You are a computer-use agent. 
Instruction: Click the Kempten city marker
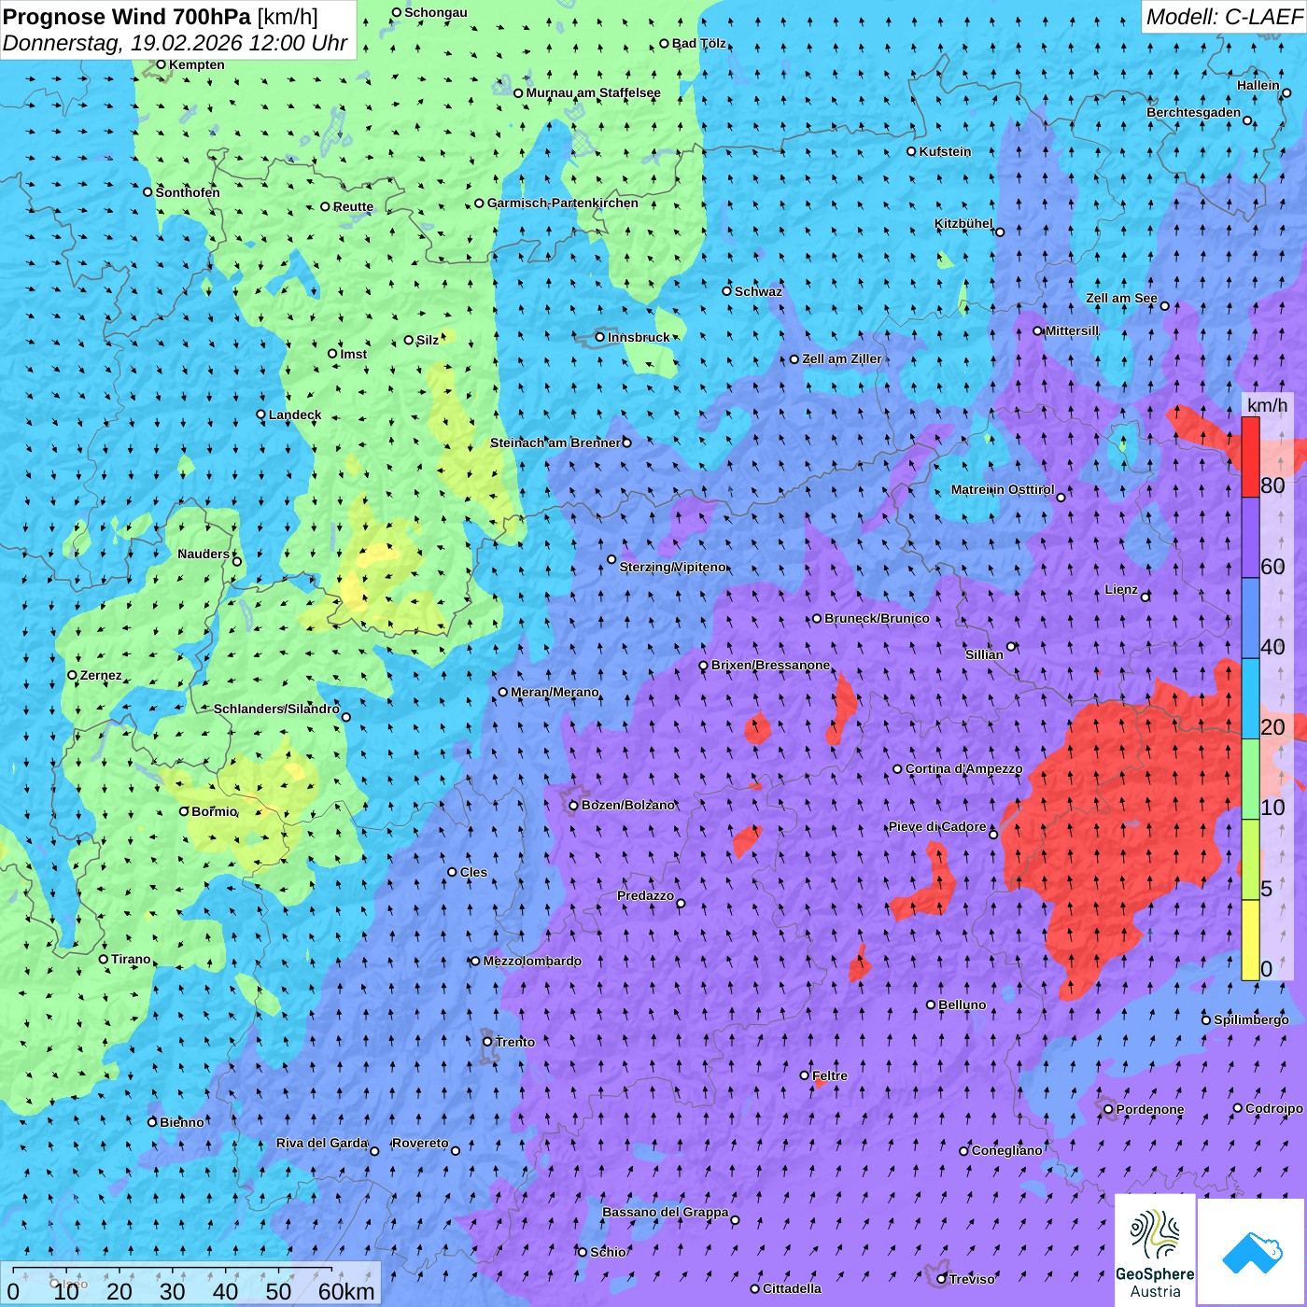coord(161,64)
